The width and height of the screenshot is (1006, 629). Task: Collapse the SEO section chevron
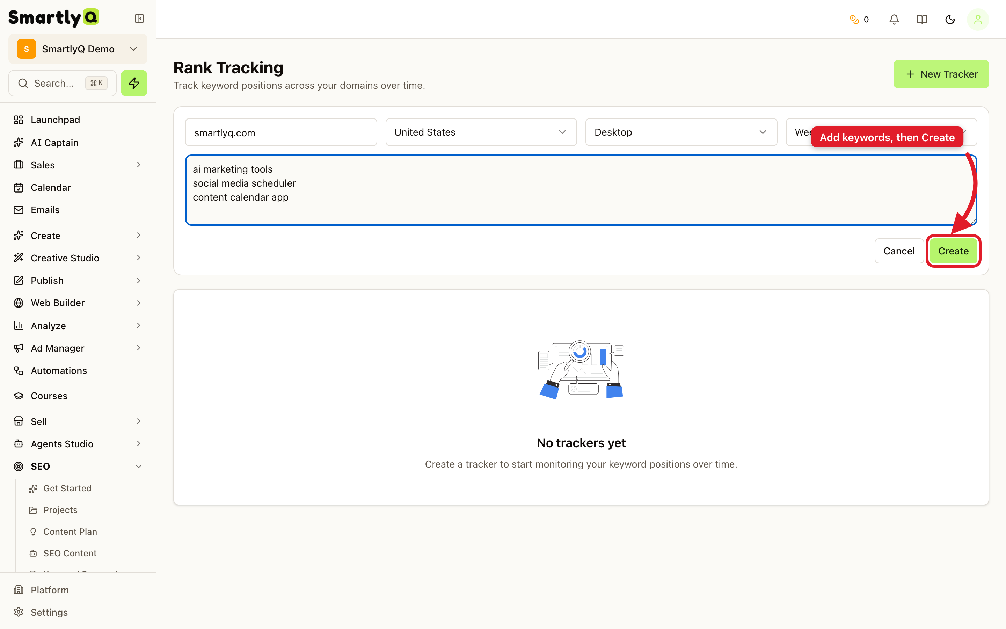coord(139,467)
